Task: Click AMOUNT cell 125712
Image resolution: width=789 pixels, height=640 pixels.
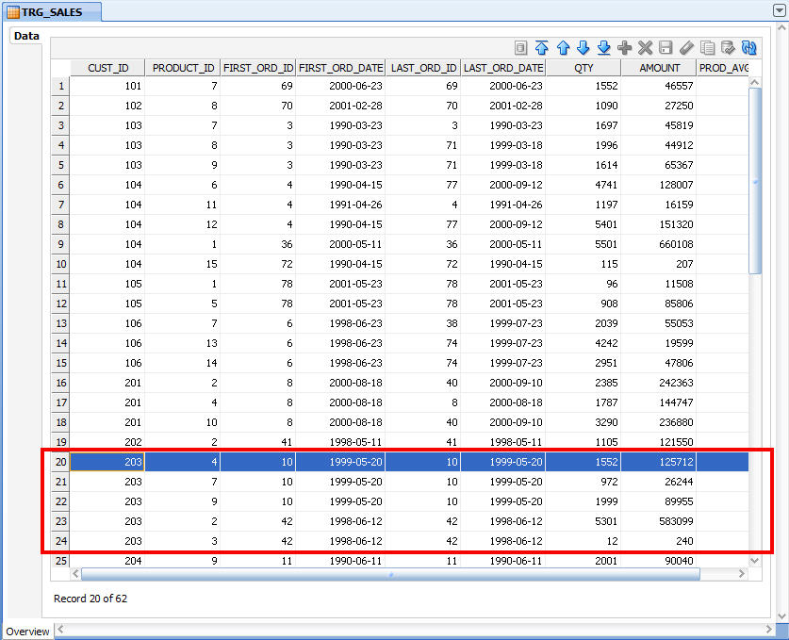Action: [x=659, y=461]
